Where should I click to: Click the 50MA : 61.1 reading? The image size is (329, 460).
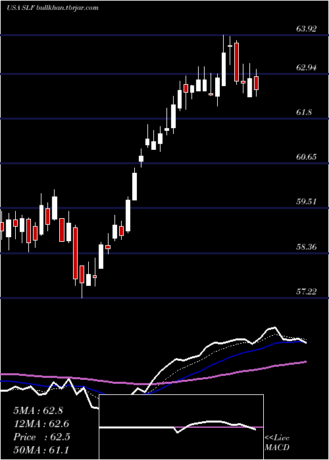(41, 450)
